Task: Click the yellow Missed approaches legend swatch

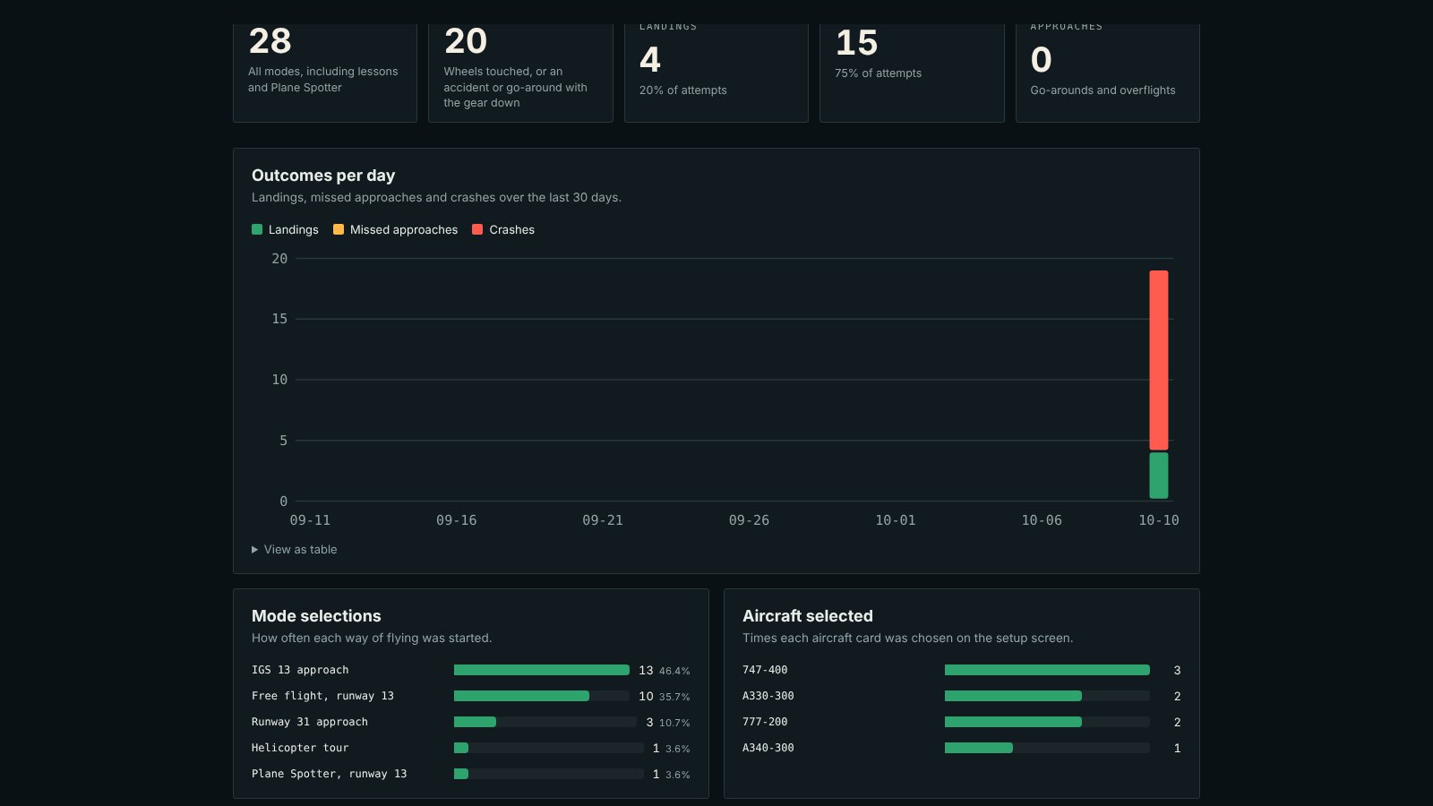Action: point(339,229)
